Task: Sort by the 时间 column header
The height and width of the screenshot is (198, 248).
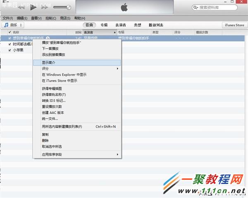Action: click(79, 32)
